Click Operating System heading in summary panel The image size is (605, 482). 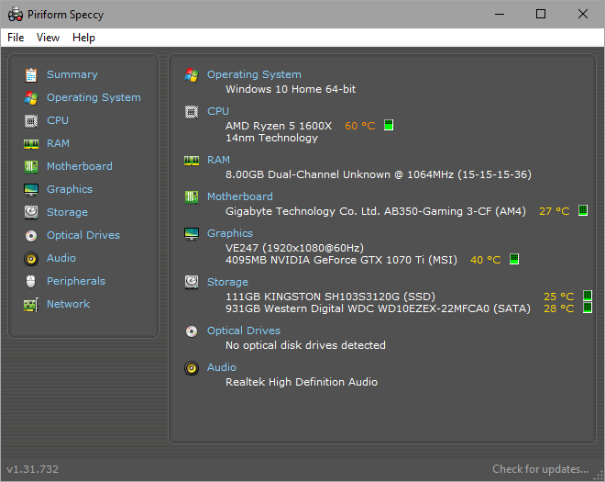[254, 74]
